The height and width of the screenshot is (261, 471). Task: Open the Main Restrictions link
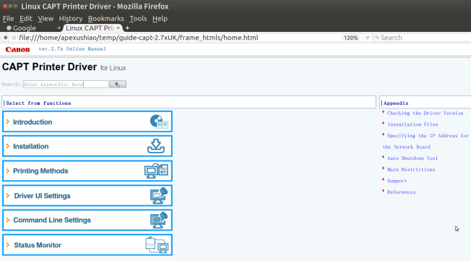[411, 169]
